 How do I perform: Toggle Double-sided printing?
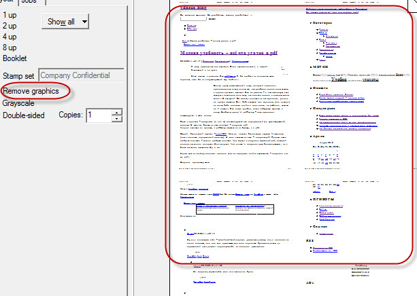[x=24, y=115]
